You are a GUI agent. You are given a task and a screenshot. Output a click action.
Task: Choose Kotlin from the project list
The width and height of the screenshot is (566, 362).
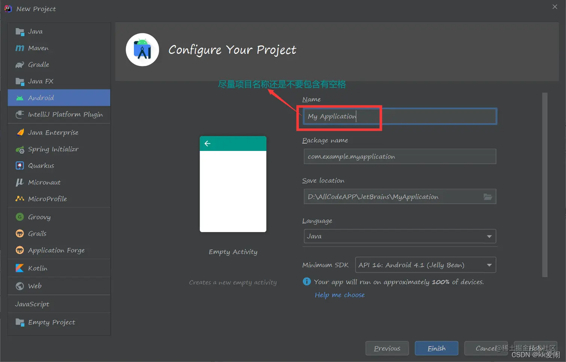59,268
